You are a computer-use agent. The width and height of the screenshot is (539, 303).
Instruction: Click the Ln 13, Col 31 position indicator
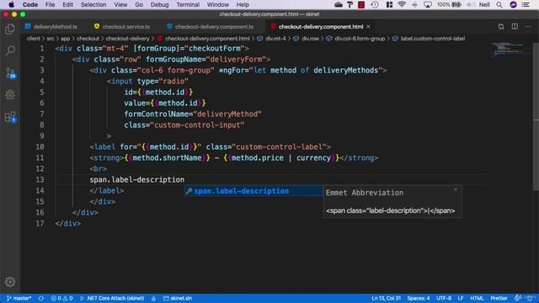[386, 298]
